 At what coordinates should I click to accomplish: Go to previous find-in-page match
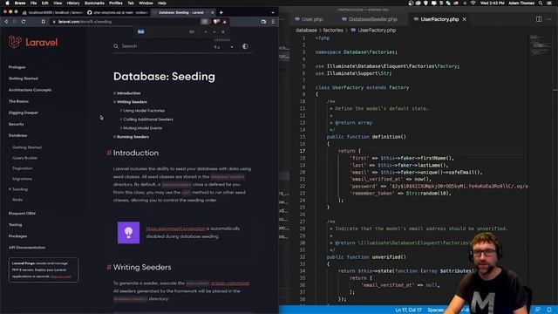click(206, 31)
